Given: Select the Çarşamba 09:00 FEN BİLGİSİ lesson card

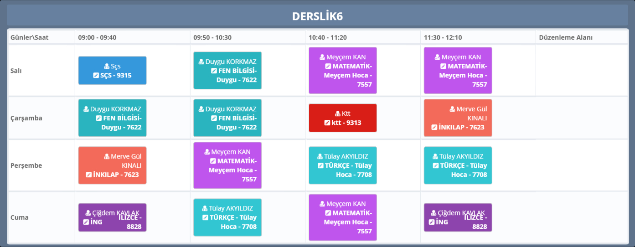Looking at the screenshot, I should (x=112, y=118).
